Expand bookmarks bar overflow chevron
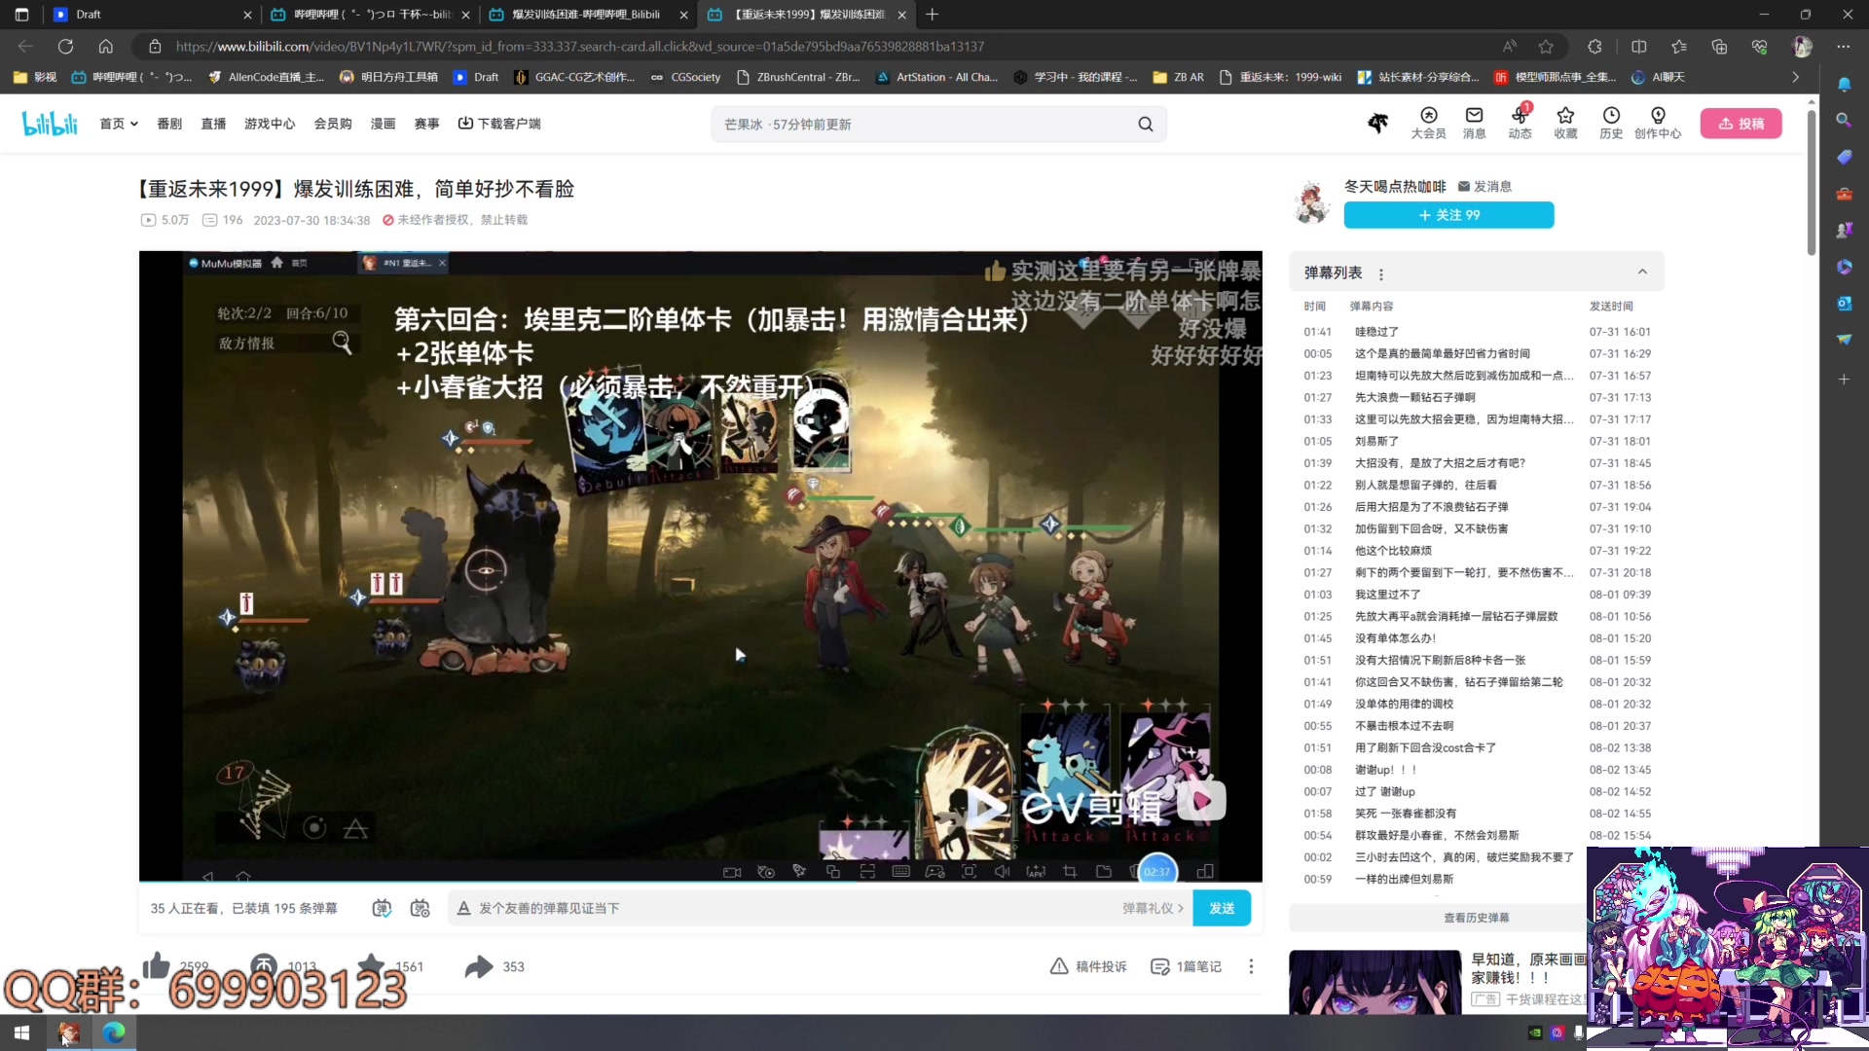1869x1051 pixels. (1795, 77)
